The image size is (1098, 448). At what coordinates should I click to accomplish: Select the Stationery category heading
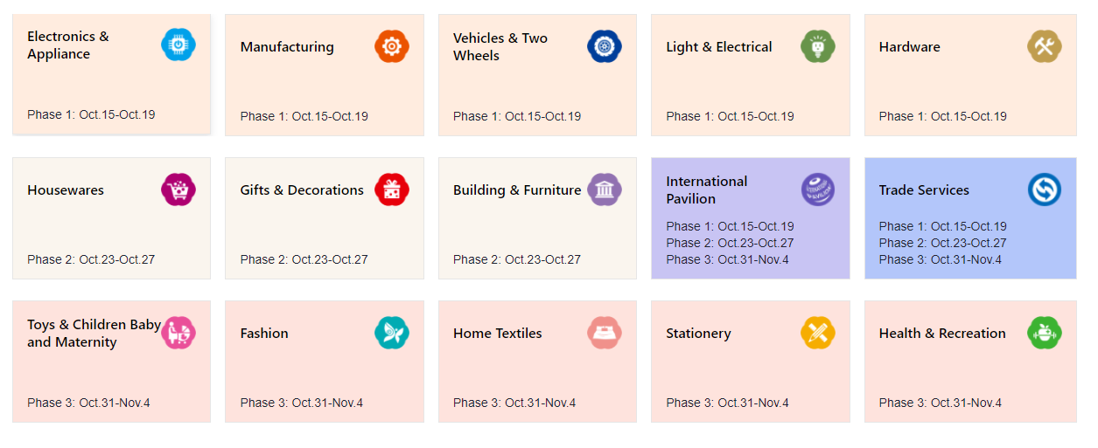pyautogui.click(x=698, y=334)
